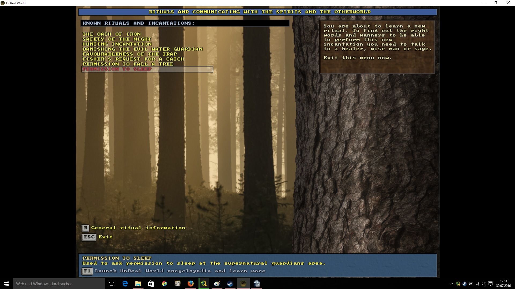Screen dimensions: 515x289
Task: Switch to Firefox in taskbar
Action: 191,284
